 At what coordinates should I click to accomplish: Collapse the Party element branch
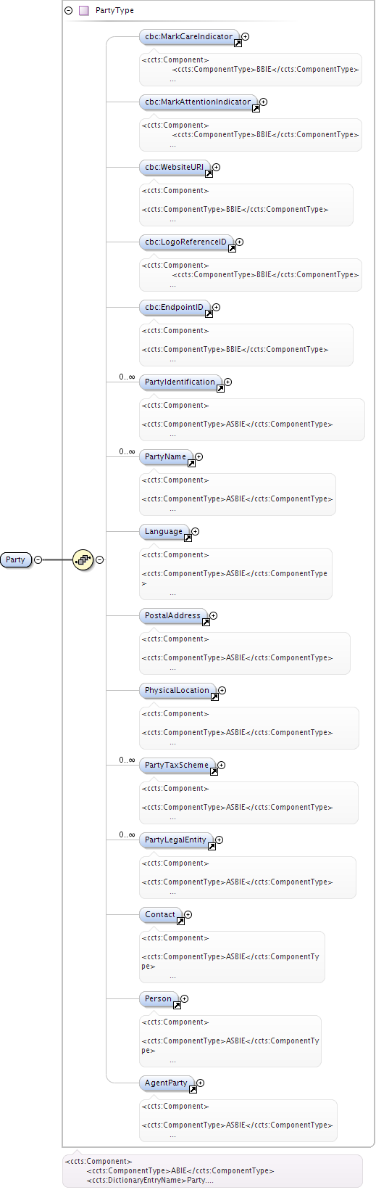tap(38, 559)
